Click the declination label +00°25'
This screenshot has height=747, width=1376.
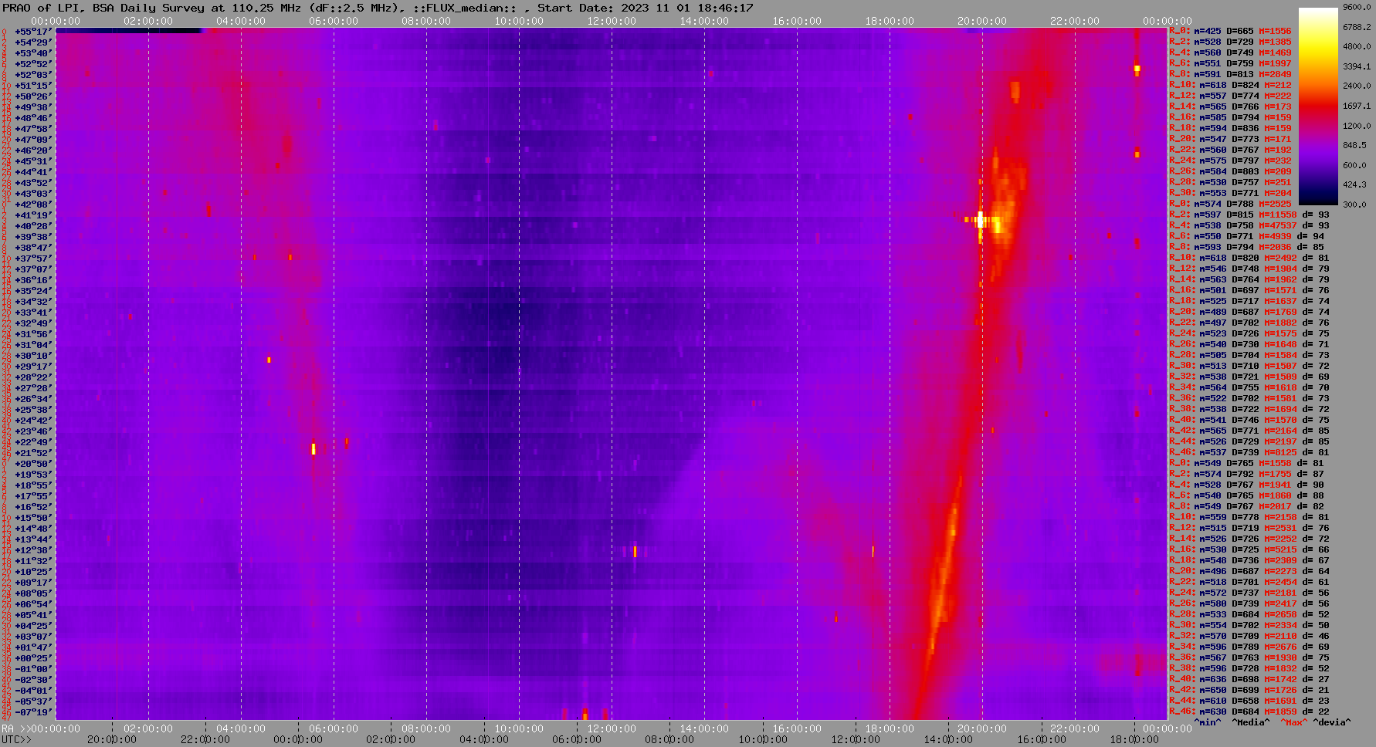click(x=33, y=658)
